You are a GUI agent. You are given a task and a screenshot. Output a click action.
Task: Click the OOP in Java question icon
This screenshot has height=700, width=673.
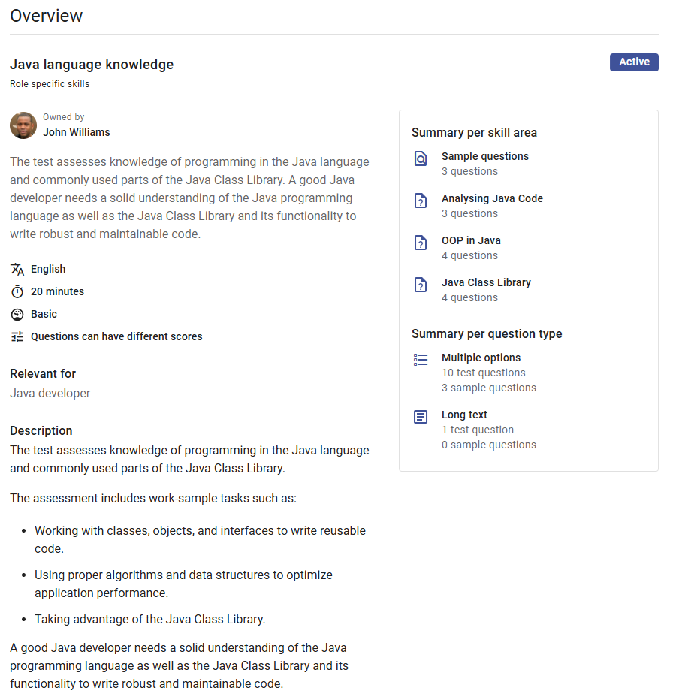click(421, 243)
